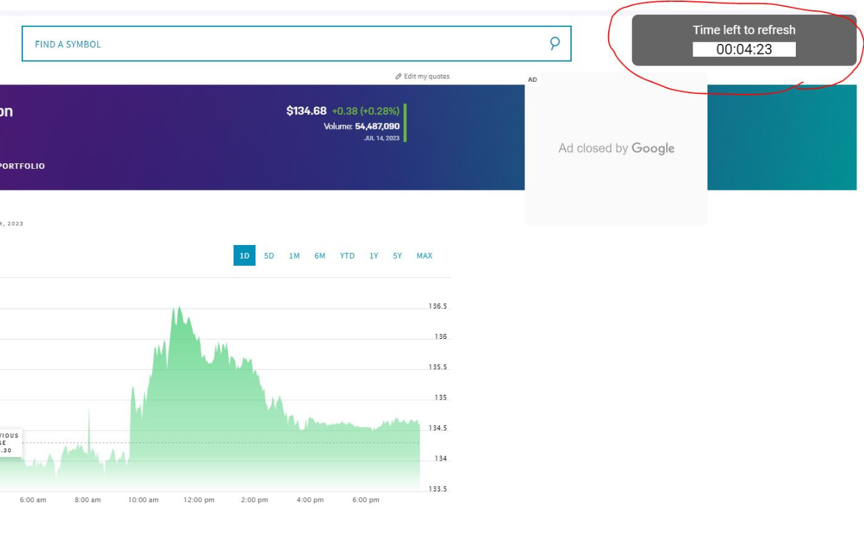Click the AD label on advertisement
Viewport: 864px width, 540px height.
click(x=533, y=80)
